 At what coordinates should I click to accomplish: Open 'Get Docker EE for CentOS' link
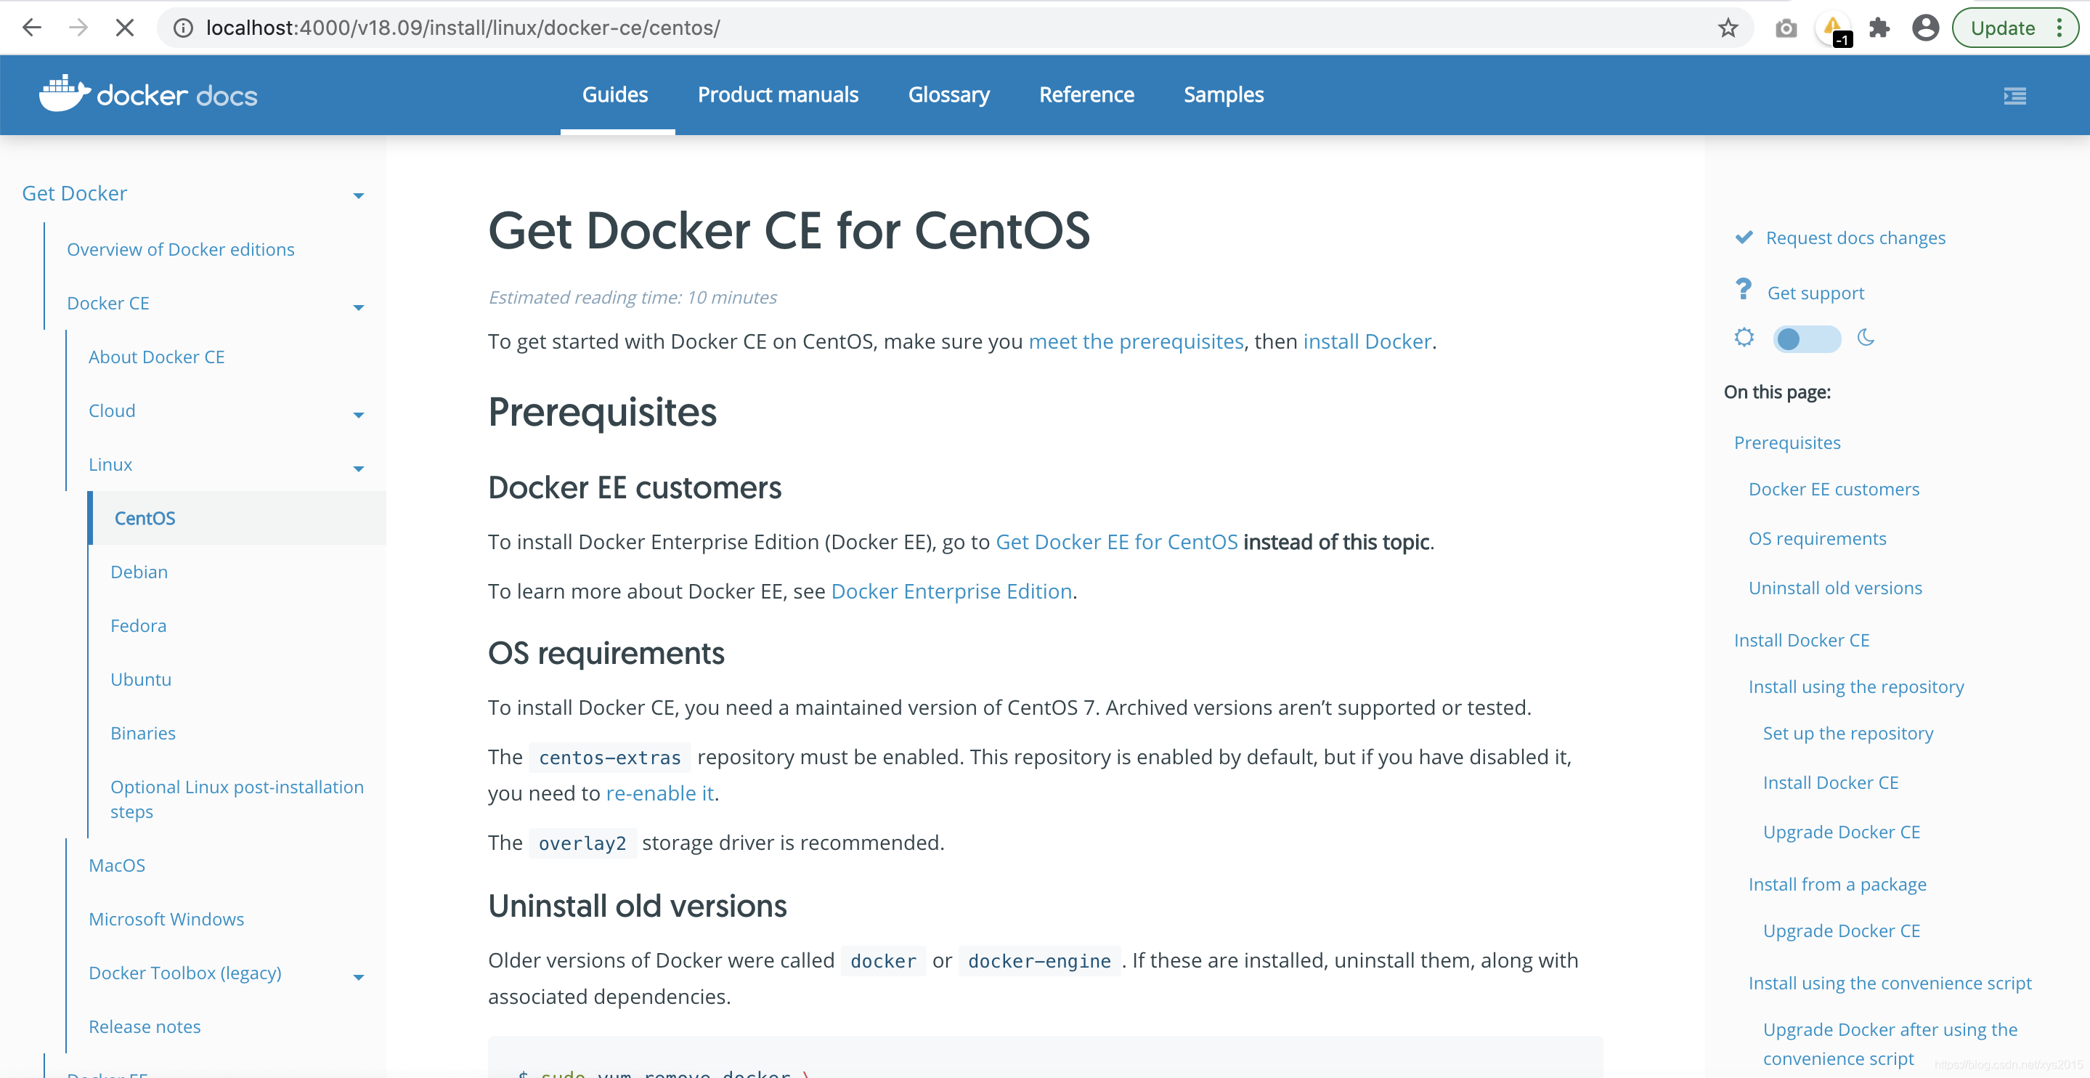[1116, 542]
